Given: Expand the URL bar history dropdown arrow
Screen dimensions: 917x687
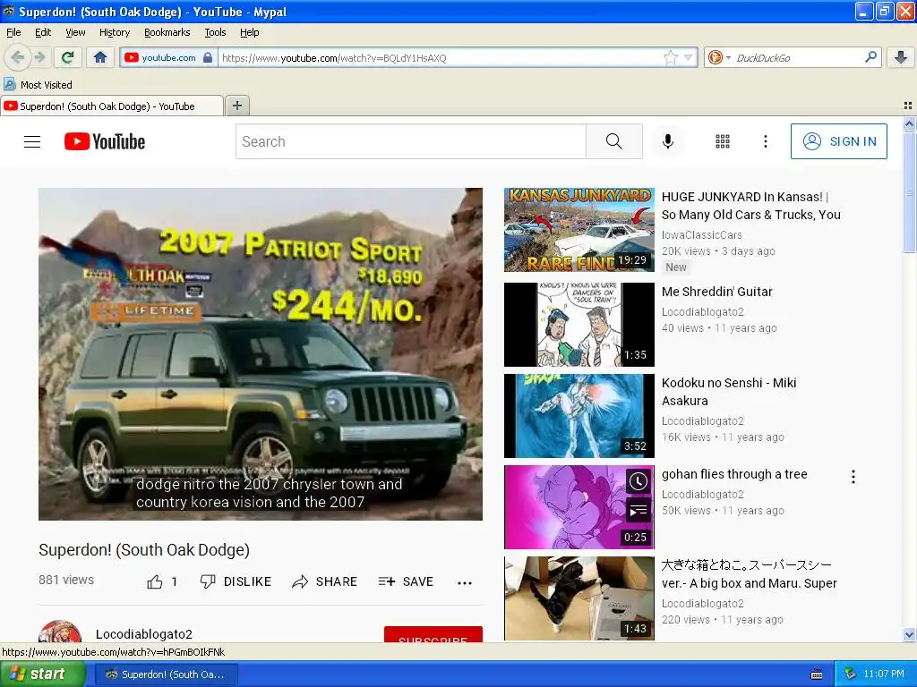Looking at the screenshot, I should point(689,57).
